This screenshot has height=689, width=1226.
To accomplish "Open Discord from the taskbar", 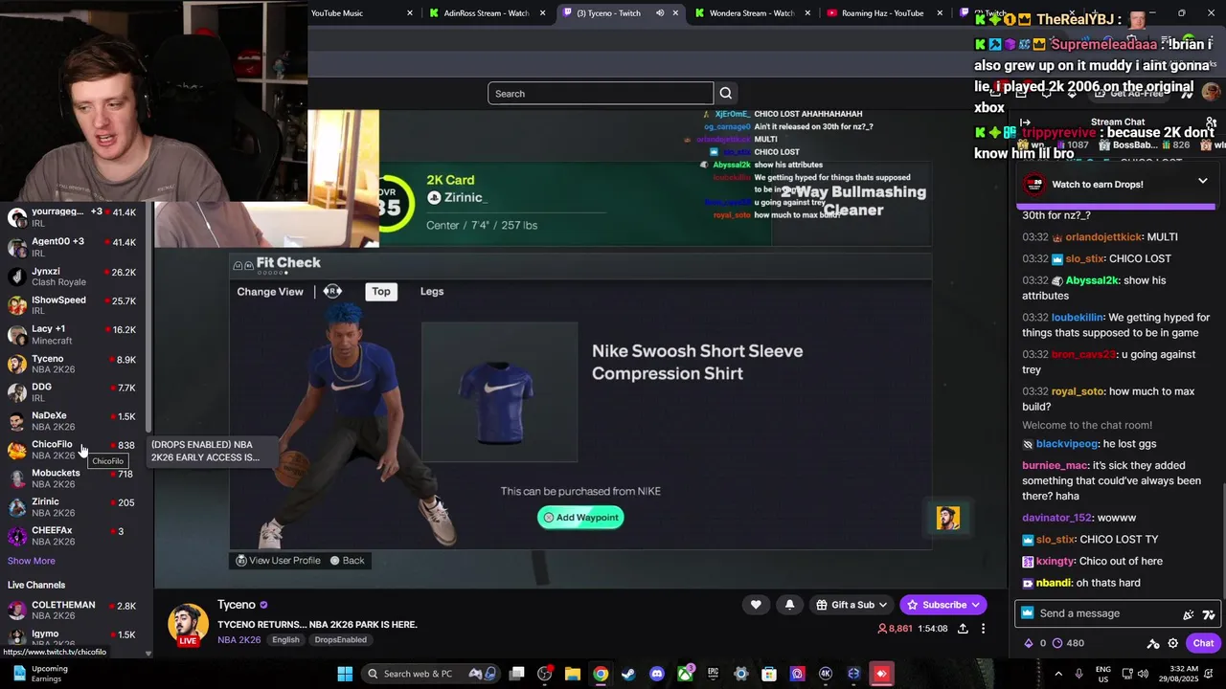I will (x=657, y=674).
